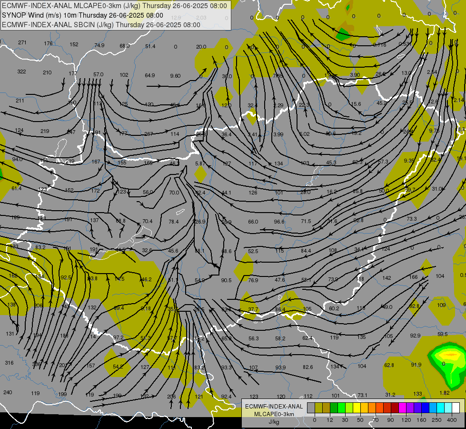
Task: Click the map value 73.3
Action: (x=412, y=219)
